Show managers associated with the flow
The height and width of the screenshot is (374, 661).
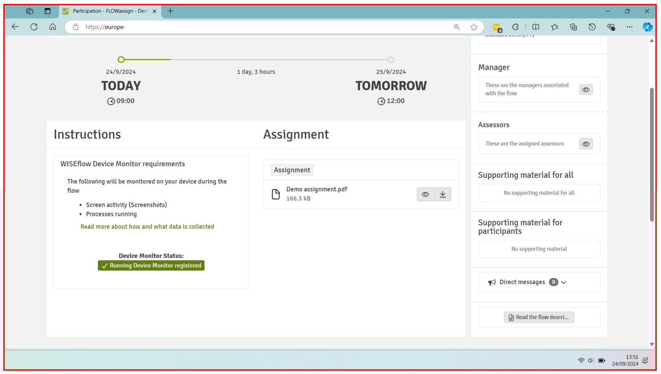586,90
